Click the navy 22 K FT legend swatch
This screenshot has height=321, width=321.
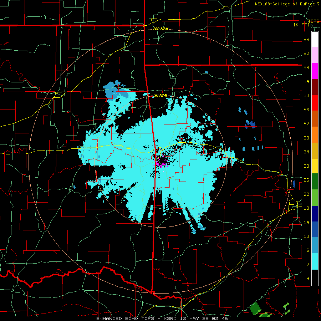pos(315,214)
